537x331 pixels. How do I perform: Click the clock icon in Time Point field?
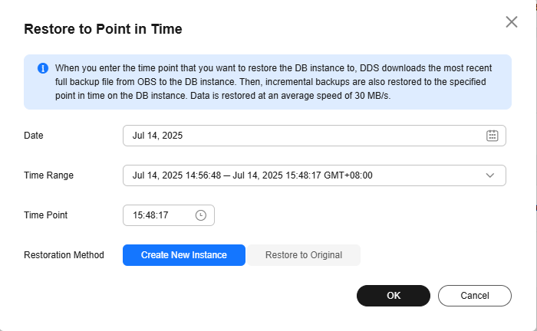pos(201,215)
